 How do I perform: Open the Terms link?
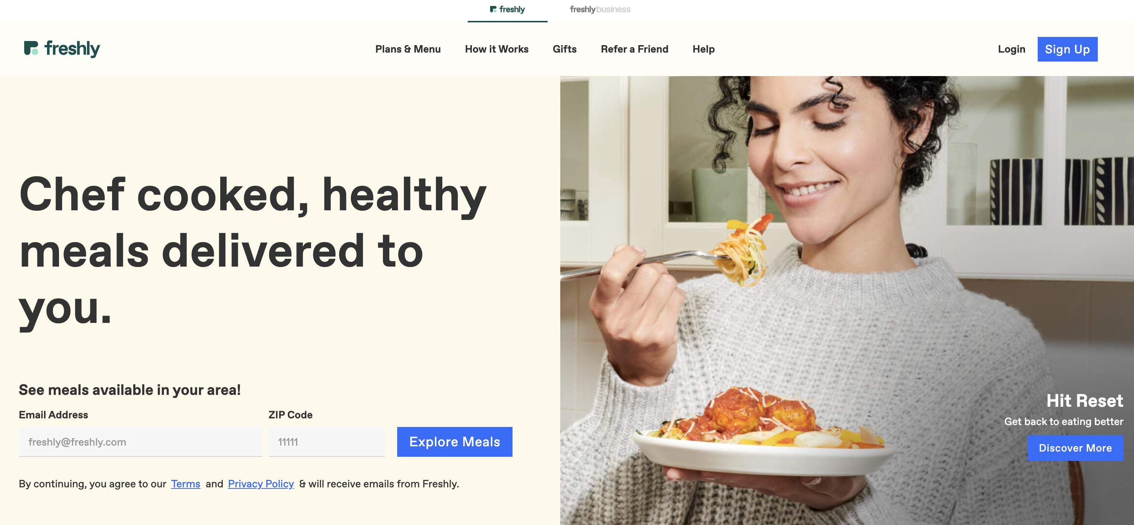[x=186, y=484]
